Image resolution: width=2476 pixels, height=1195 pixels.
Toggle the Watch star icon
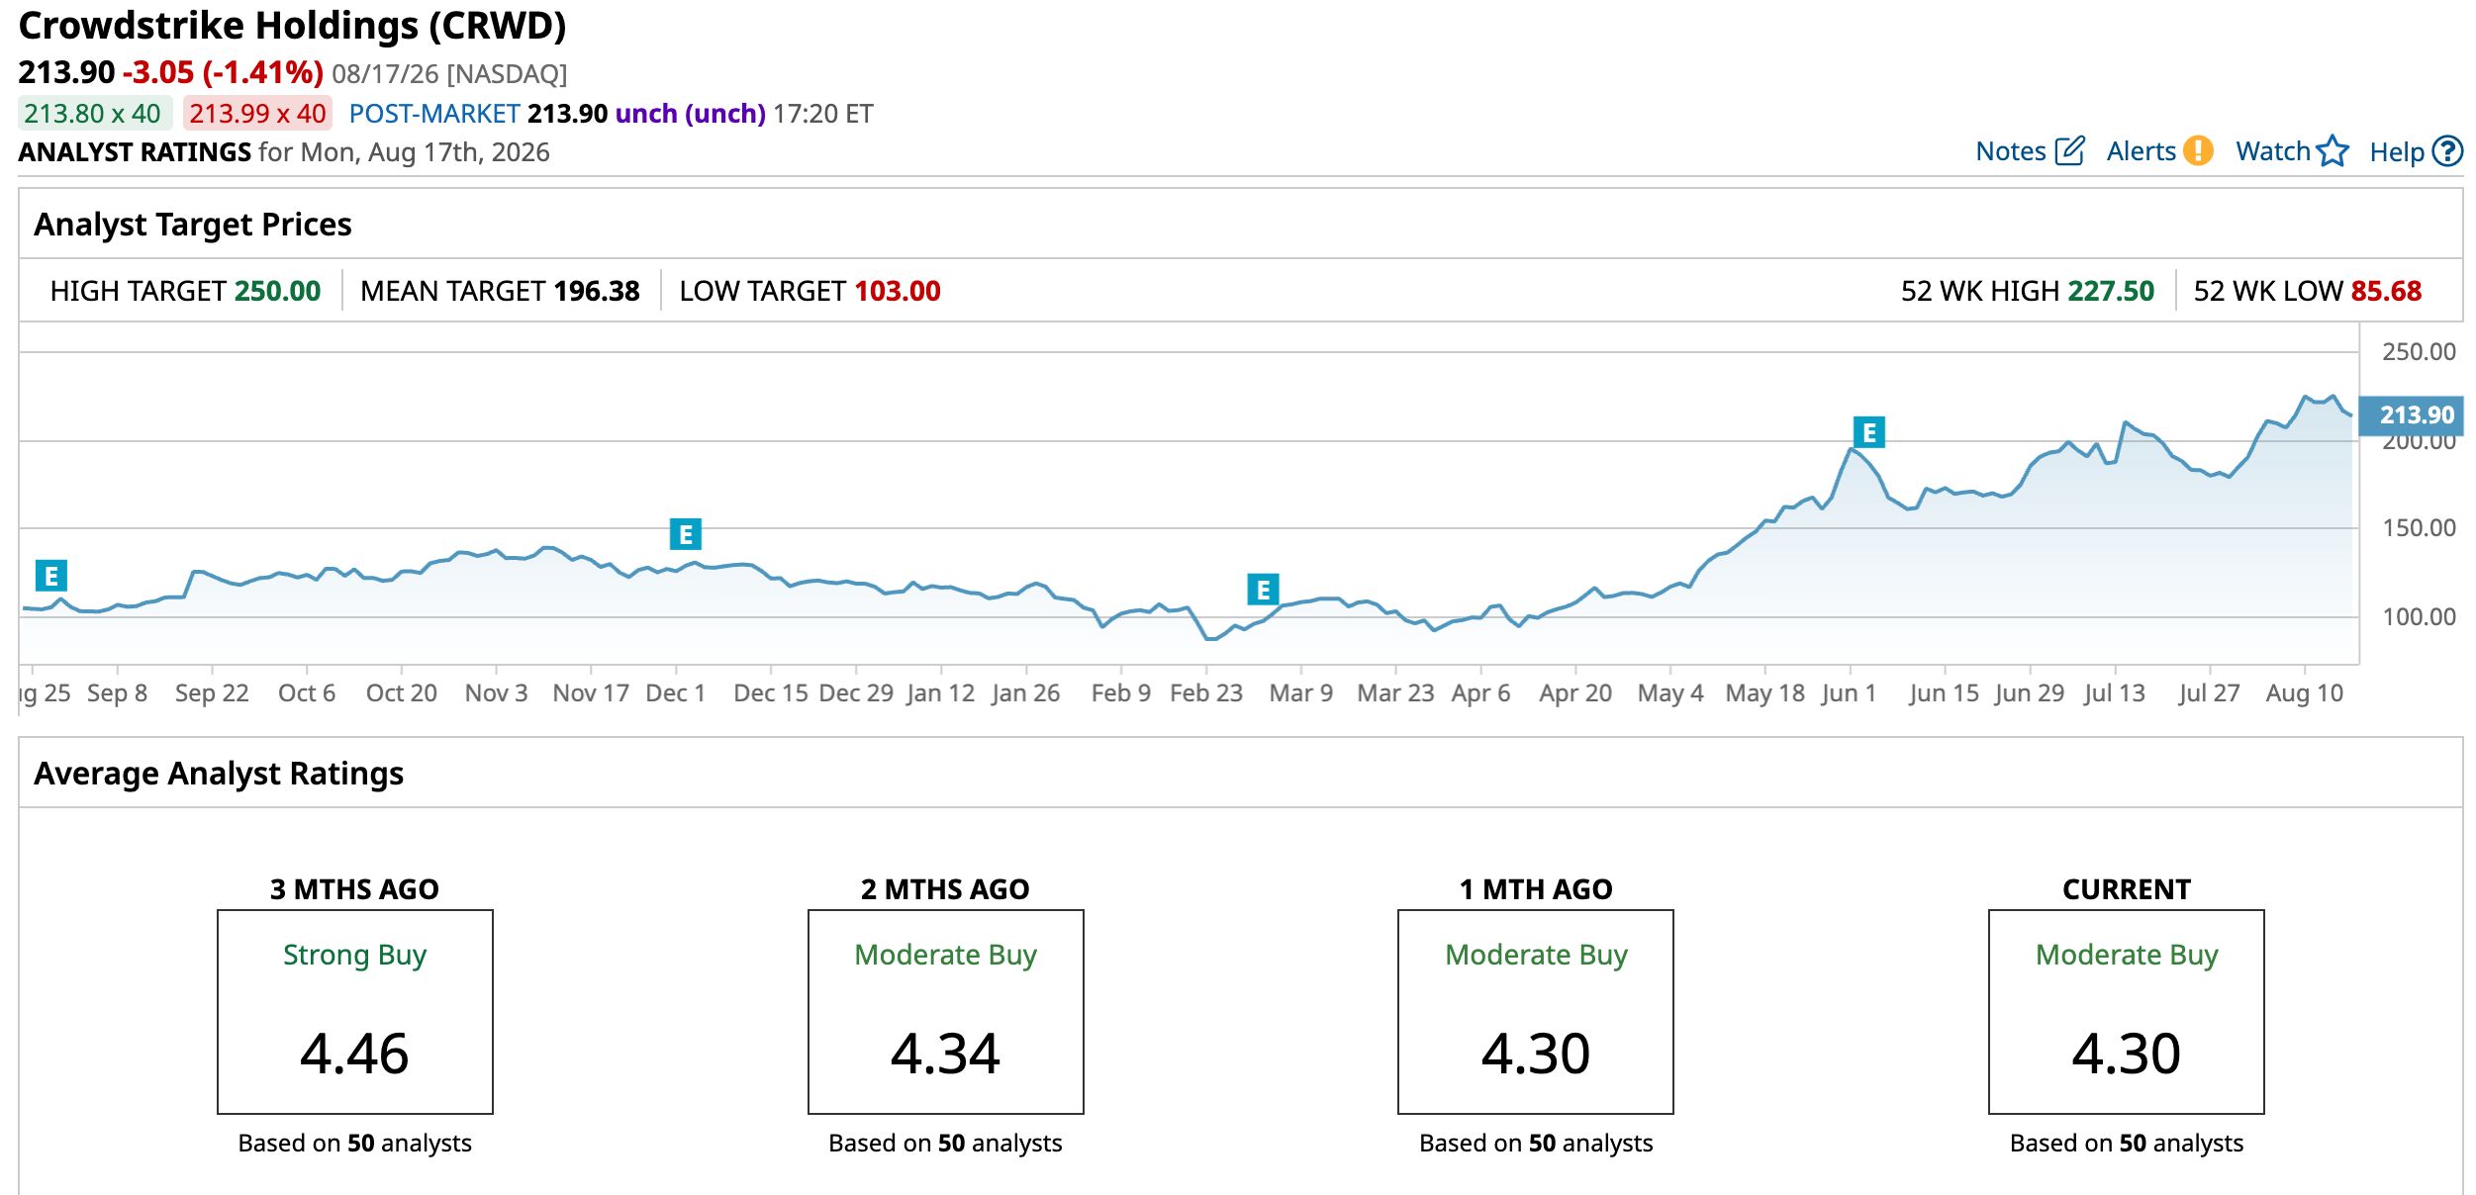(x=2333, y=151)
